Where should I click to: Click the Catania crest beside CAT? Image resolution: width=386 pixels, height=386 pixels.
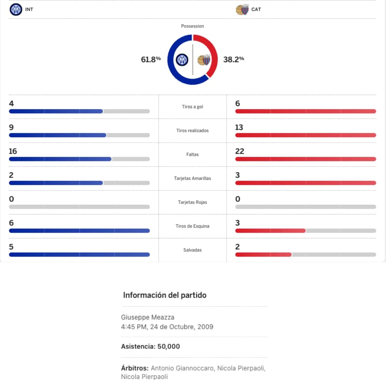(242, 10)
